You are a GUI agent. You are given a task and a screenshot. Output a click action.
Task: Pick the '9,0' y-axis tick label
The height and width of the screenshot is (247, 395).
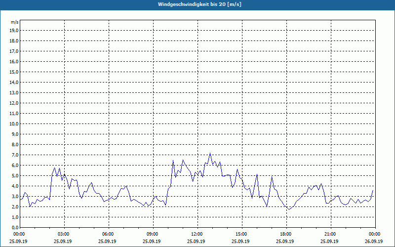(x=15, y=134)
